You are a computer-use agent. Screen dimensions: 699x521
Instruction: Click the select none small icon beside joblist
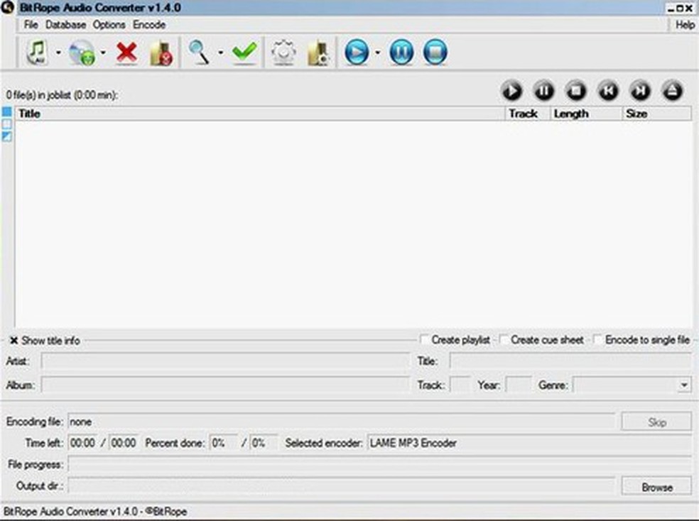point(6,124)
